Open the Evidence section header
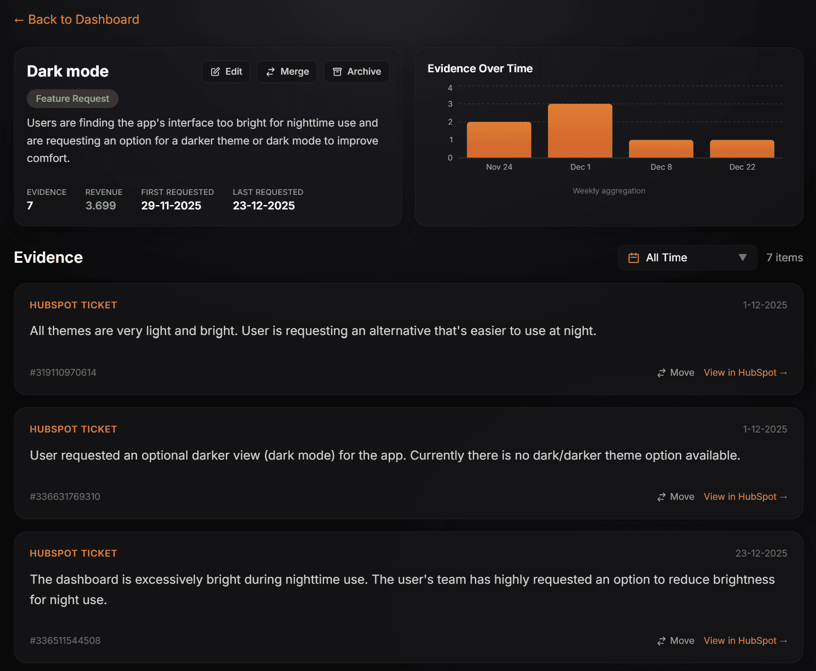The height and width of the screenshot is (671, 816). tap(48, 257)
